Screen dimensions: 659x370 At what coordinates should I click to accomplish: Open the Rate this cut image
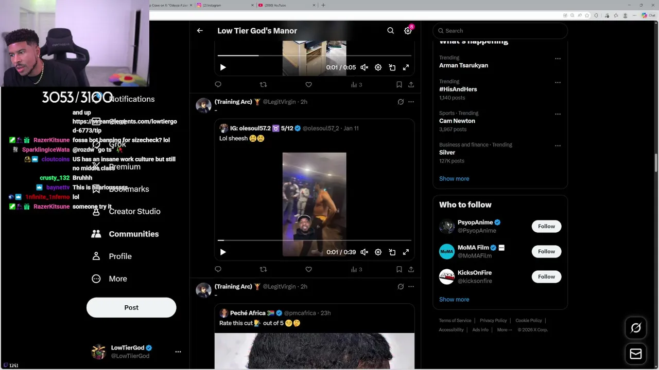(x=315, y=351)
